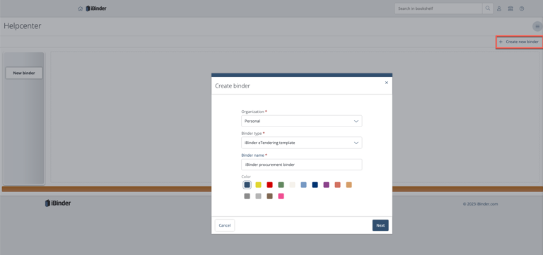
Task: Expand the Organization dropdown
Action: point(302,121)
